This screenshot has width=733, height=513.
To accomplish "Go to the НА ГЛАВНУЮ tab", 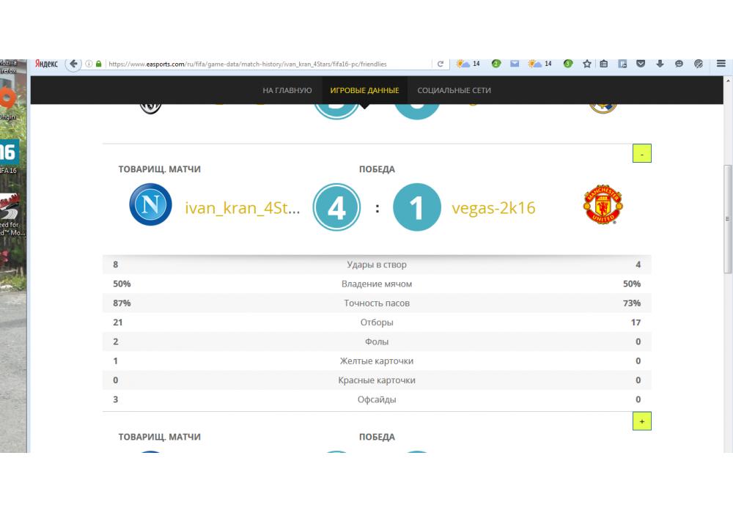I will coord(287,90).
